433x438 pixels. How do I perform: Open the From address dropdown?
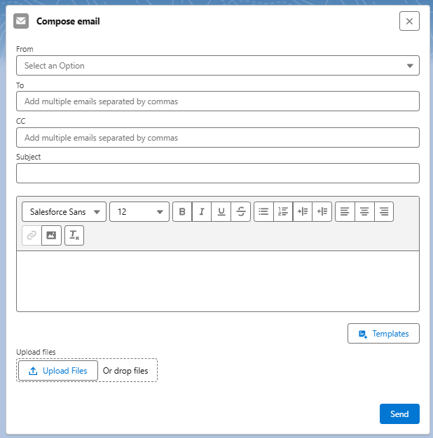tap(218, 66)
